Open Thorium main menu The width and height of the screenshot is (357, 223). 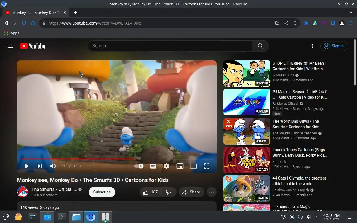coord(351,23)
